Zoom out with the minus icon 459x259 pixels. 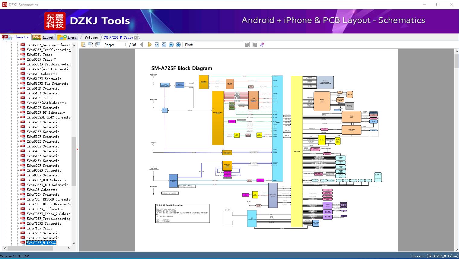[x=171, y=45]
